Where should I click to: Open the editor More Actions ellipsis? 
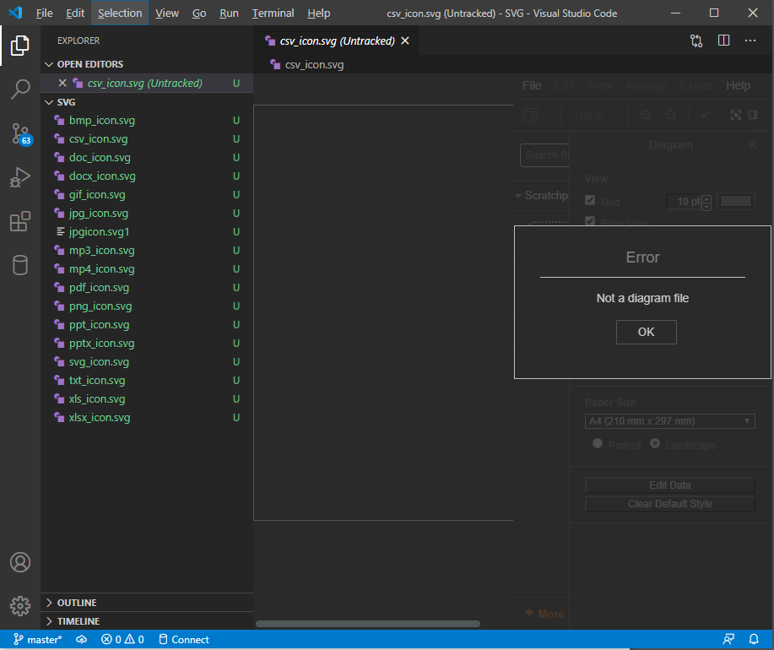[x=750, y=41]
